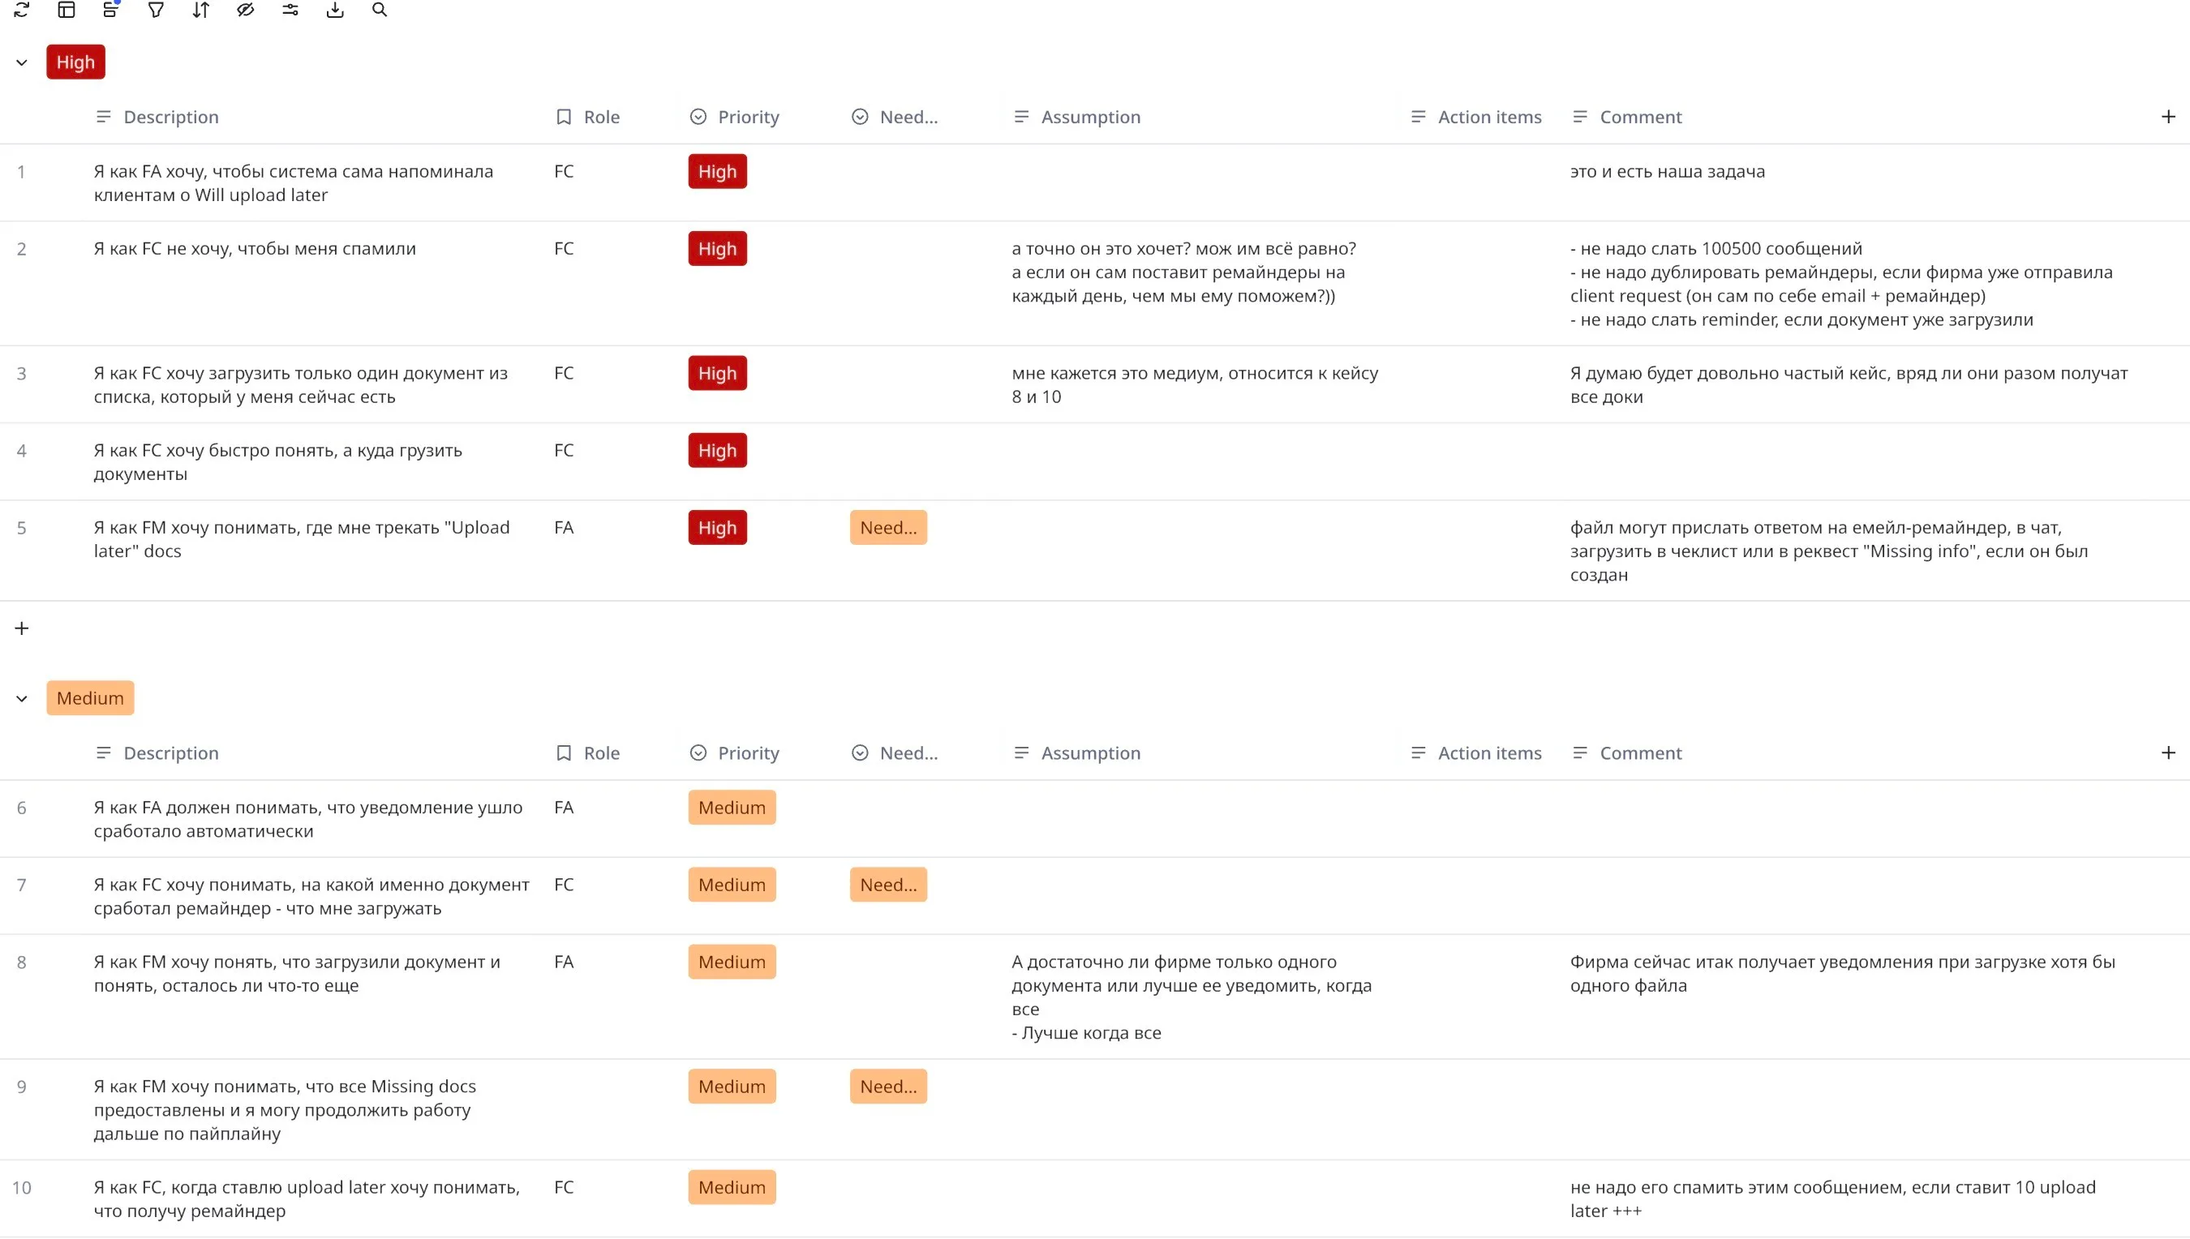Open the filter funnel icon
Viewport: 2190px width, 1239px height.
[x=156, y=10]
